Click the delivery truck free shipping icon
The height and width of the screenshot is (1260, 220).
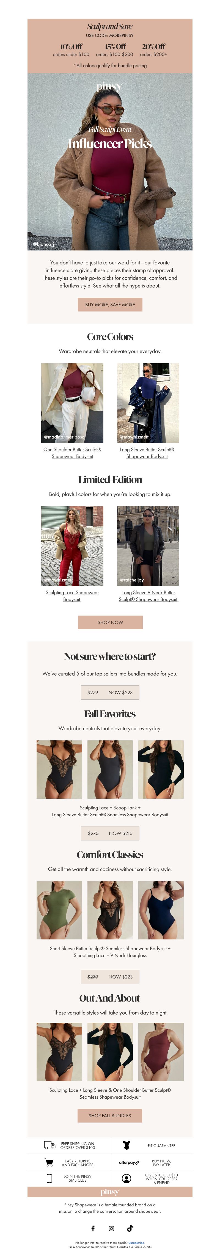point(50,1145)
